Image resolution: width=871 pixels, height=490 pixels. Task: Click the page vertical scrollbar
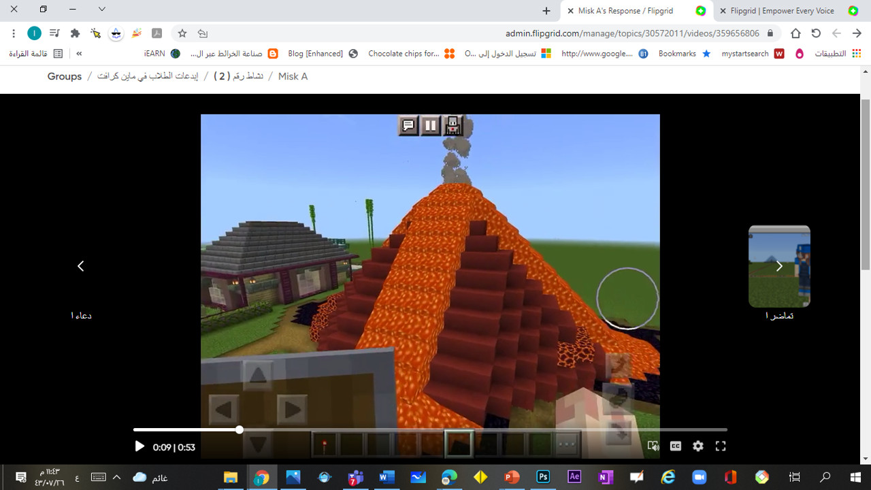pyautogui.click(x=866, y=184)
